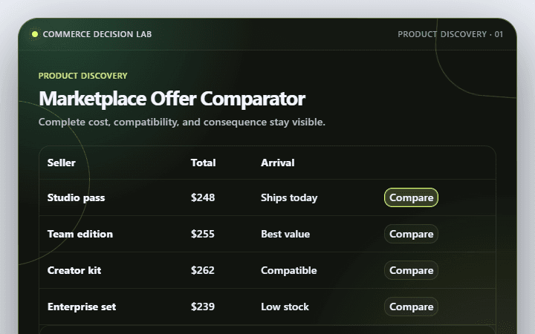Screen dimensions: 535x334
Task: Click Compare for the Creator kit offer
Action: [411, 270]
